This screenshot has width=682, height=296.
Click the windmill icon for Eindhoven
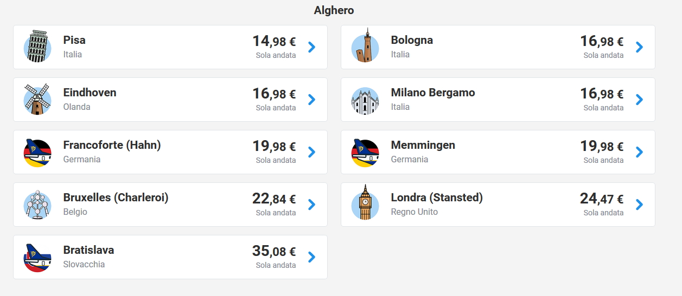(37, 99)
